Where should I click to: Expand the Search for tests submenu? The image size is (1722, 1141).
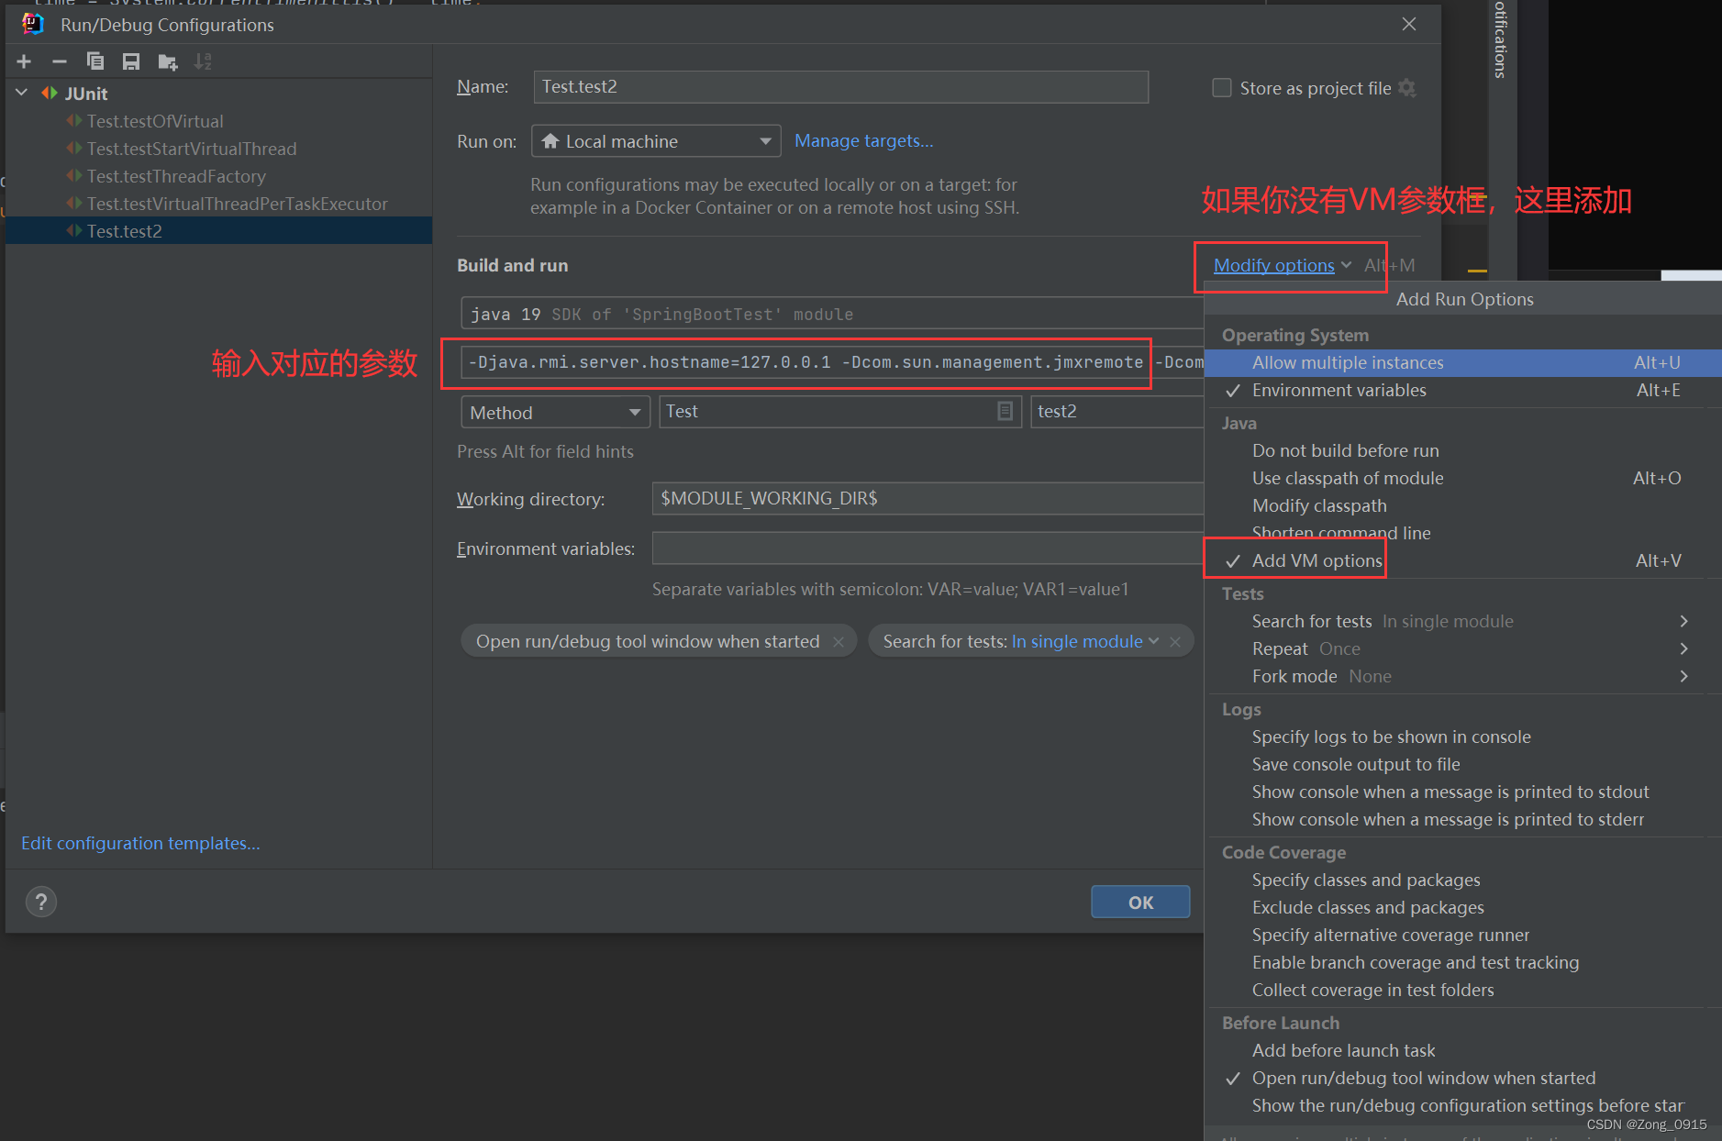[1462, 621]
